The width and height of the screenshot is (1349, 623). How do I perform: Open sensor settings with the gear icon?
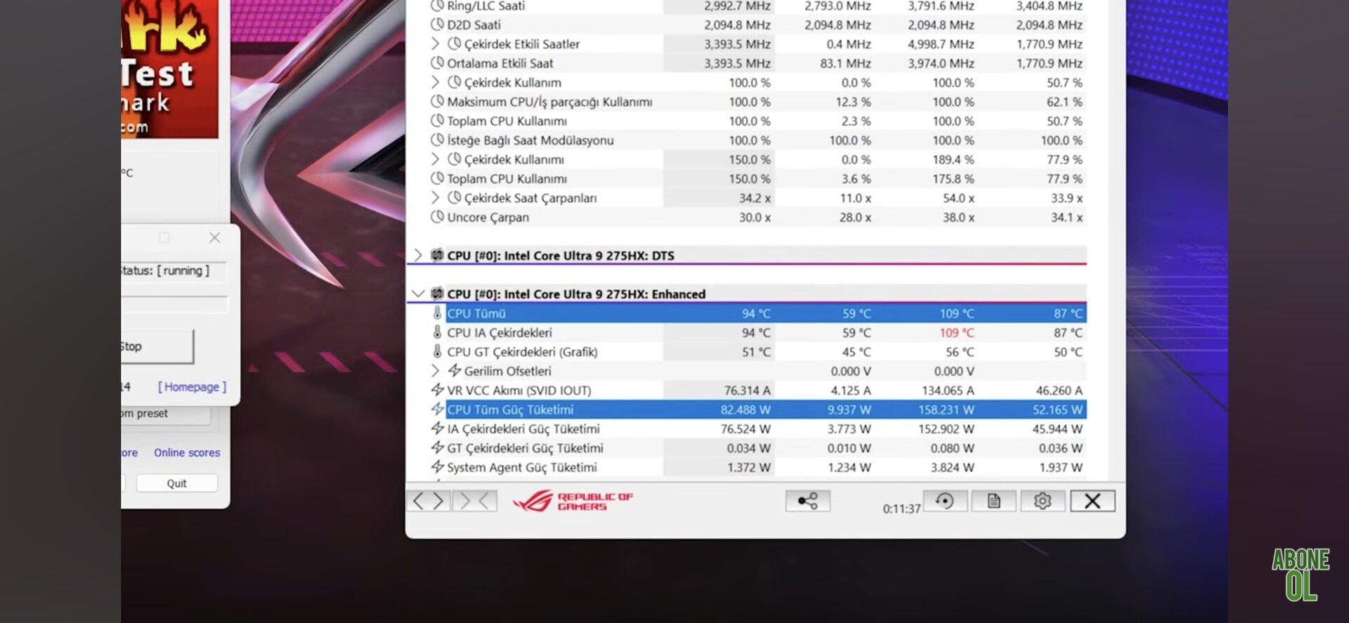pyautogui.click(x=1043, y=501)
